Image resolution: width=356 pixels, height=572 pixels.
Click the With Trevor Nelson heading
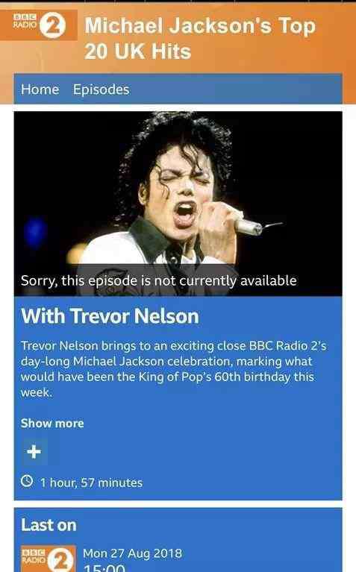(110, 316)
